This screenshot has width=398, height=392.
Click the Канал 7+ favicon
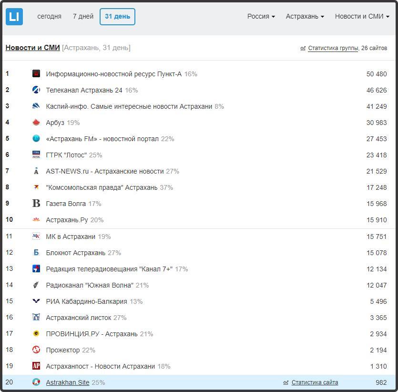click(x=36, y=268)
